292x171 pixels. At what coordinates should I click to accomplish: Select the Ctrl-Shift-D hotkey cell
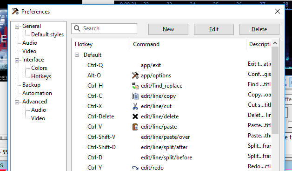click(101, 147)
